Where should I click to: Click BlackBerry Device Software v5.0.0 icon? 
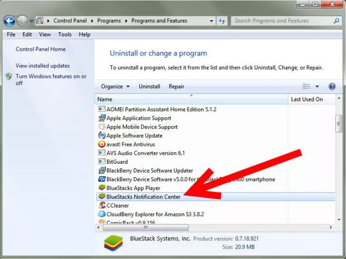pos(102,179)
